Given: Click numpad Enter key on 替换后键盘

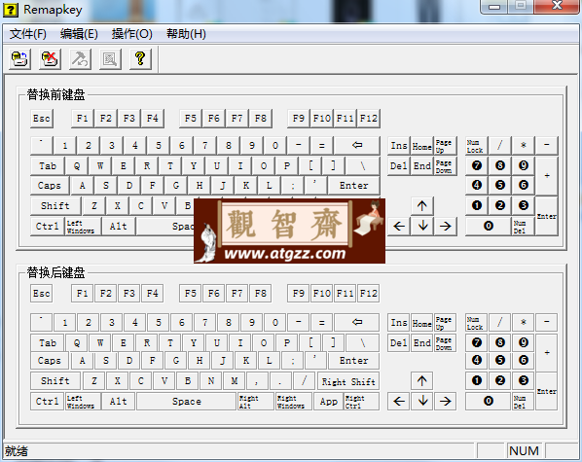Looking at the screenshot, I should point(546,391).
